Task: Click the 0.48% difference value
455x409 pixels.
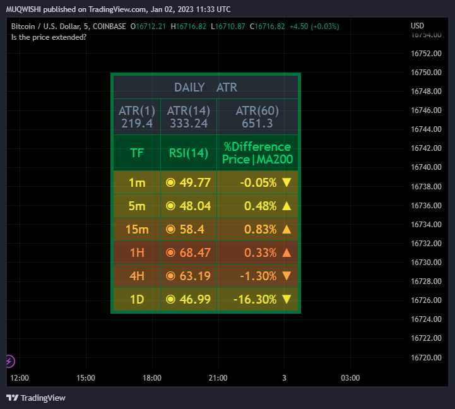Action: [x=260, y=206]
